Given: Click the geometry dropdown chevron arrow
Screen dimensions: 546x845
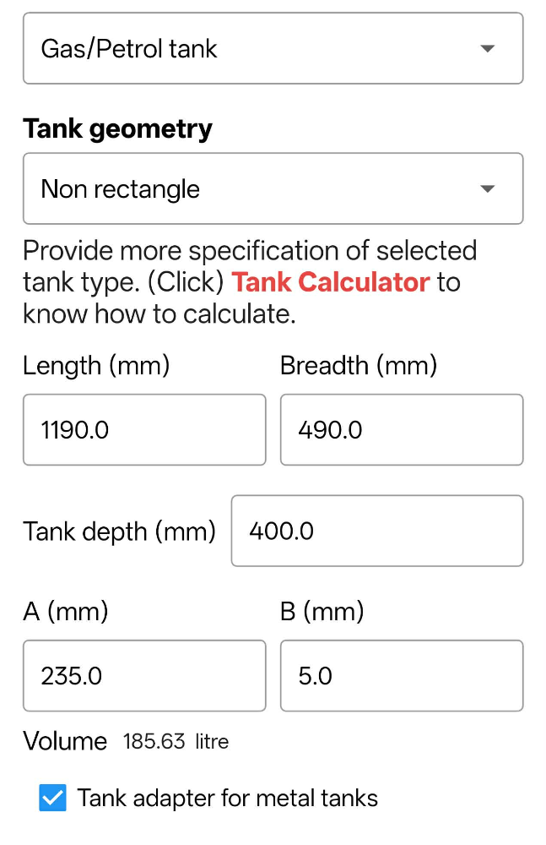Looking at the screenshot, I should point(488,188).
